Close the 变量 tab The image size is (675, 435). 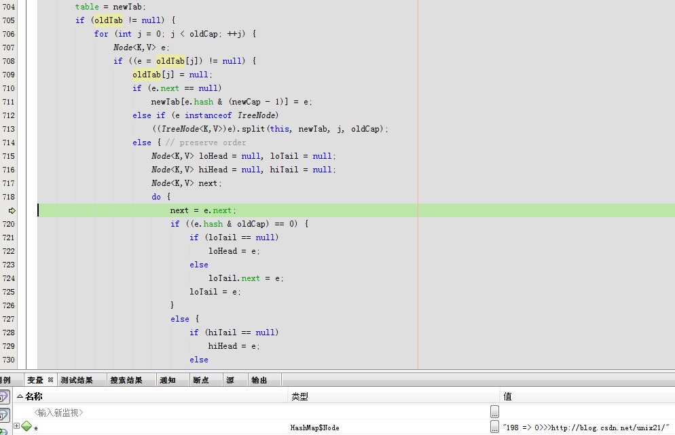pos(50,380)
